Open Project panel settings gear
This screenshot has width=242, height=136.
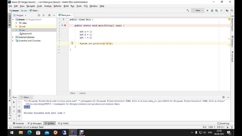[x=50, y=15]
